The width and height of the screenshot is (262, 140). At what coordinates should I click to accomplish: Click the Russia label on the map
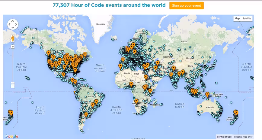pyautogui.click(x=184, y=41)
